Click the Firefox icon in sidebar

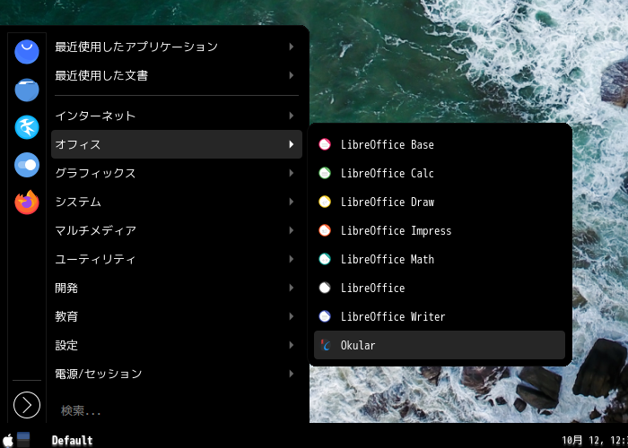27,202
